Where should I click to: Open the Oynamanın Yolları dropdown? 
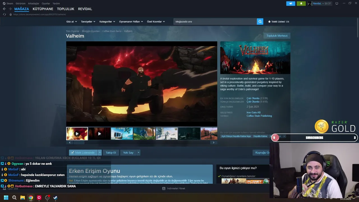131,22
